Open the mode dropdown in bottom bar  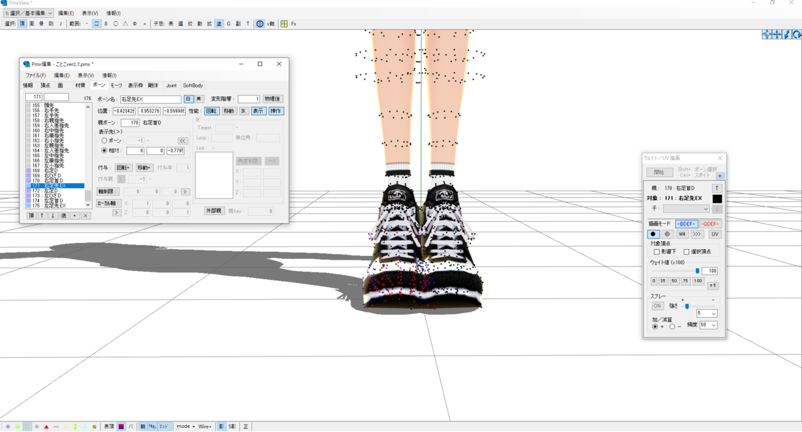pos(186,426)
